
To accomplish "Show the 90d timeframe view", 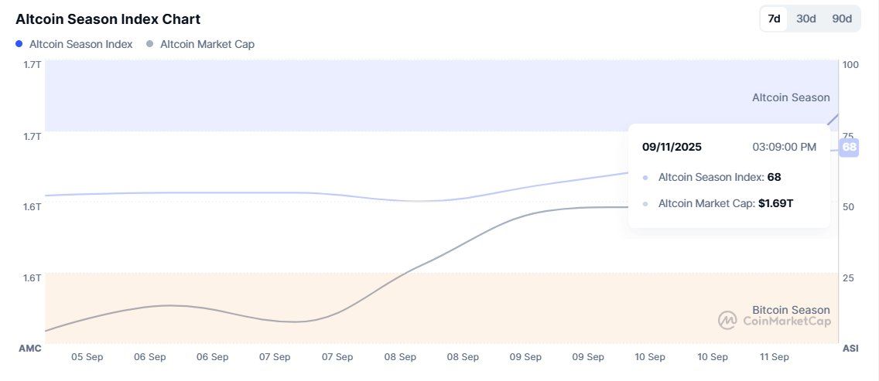I will click(x=842, y=19).
